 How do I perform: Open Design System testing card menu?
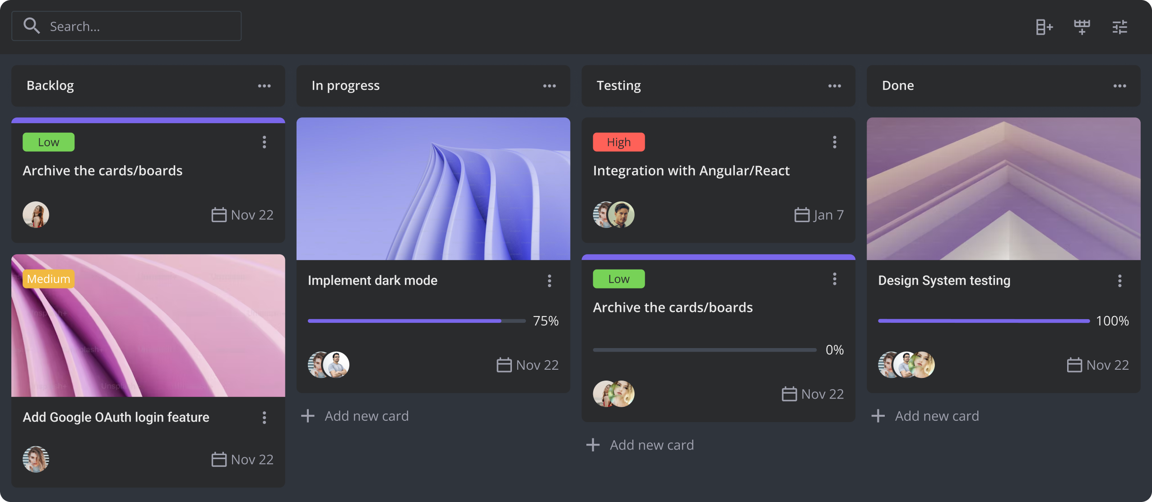tap(1120, 281)
